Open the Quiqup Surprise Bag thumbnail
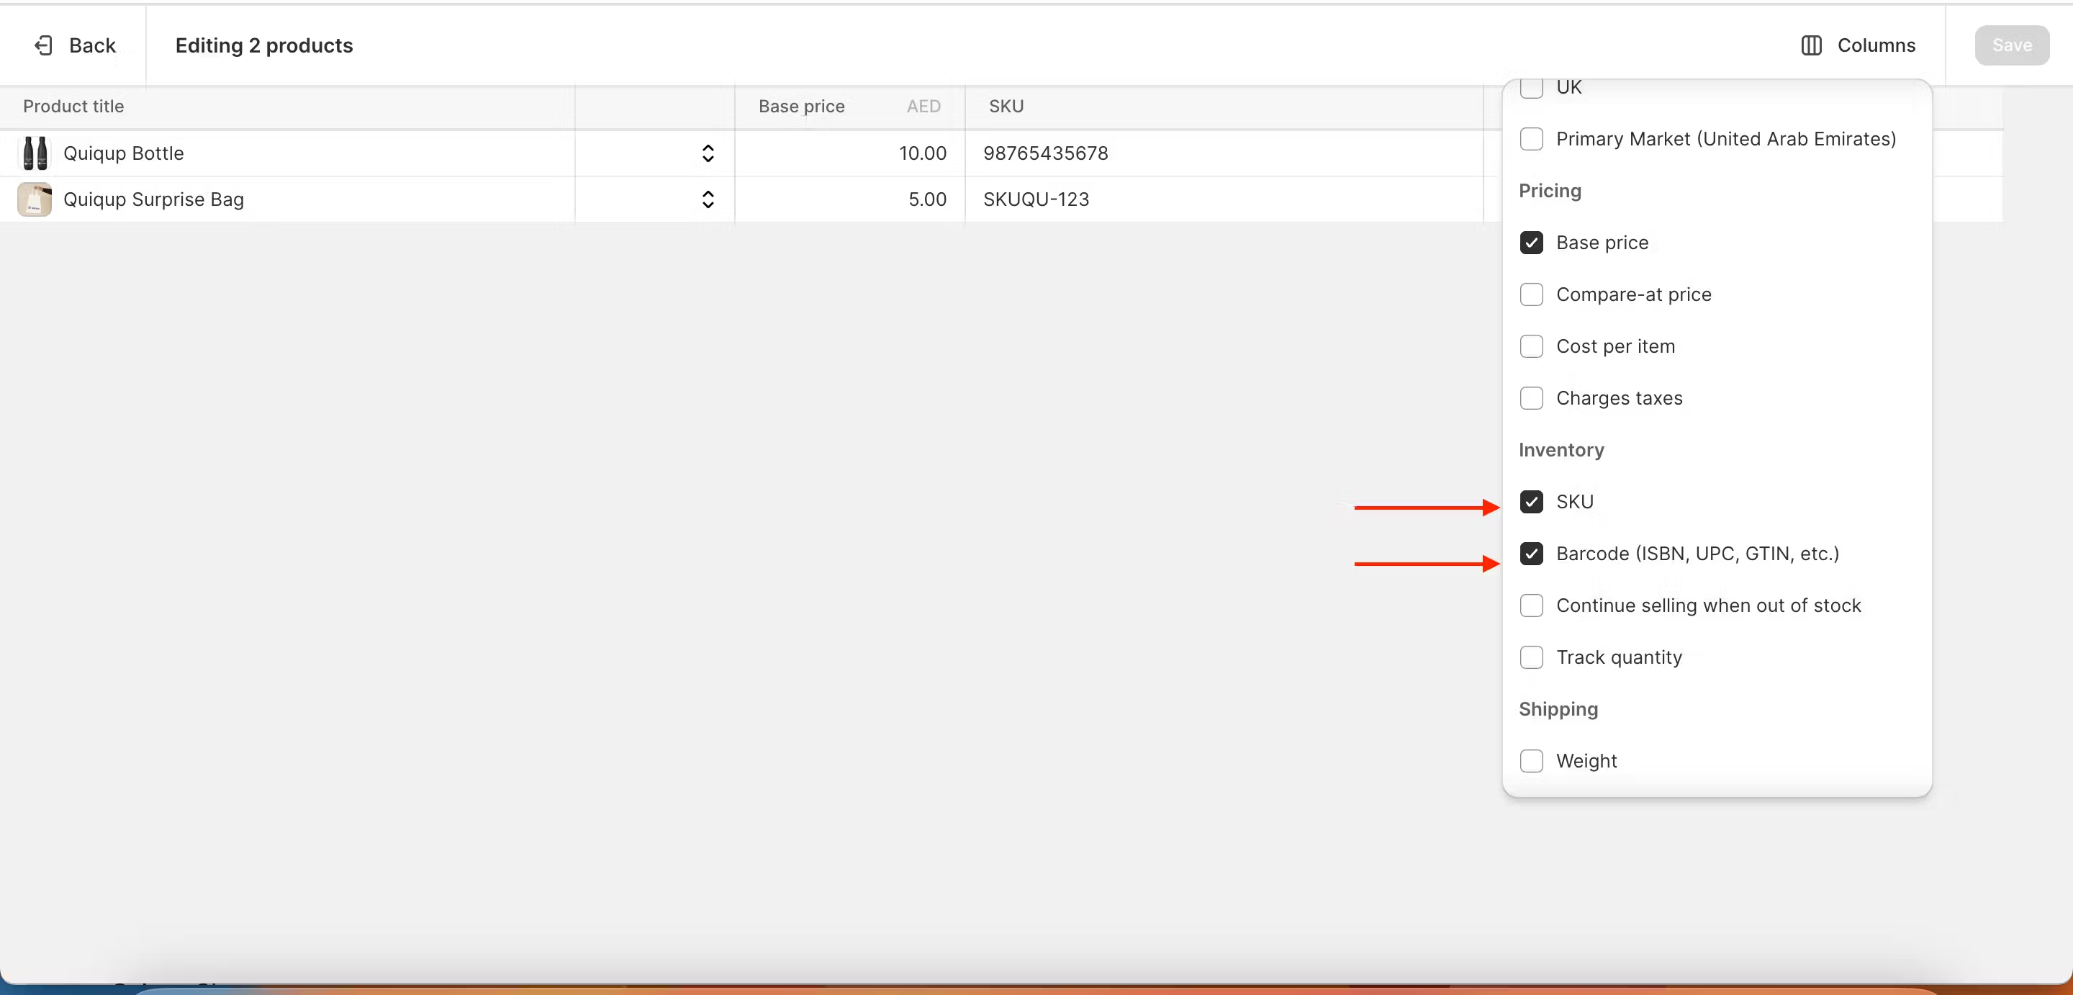This screenshot has width=2073, height=995. (35, 199)
